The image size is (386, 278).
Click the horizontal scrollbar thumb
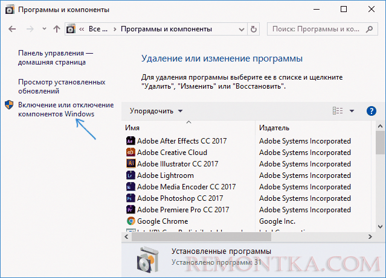[201, 237]
